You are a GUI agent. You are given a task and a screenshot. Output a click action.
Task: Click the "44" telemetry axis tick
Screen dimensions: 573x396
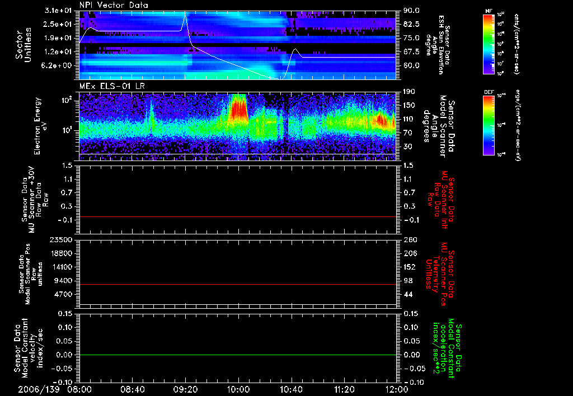(407, 294)
